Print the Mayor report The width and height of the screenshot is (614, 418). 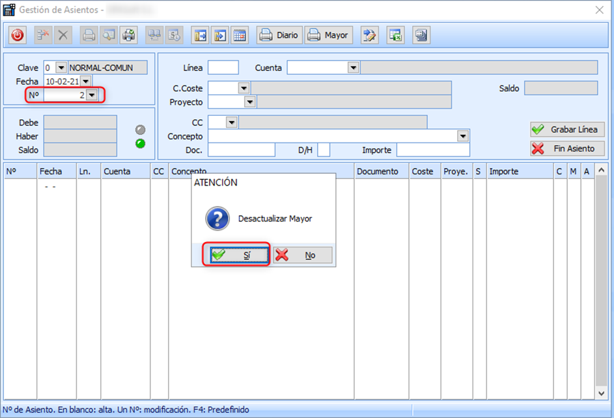point(328,35)
